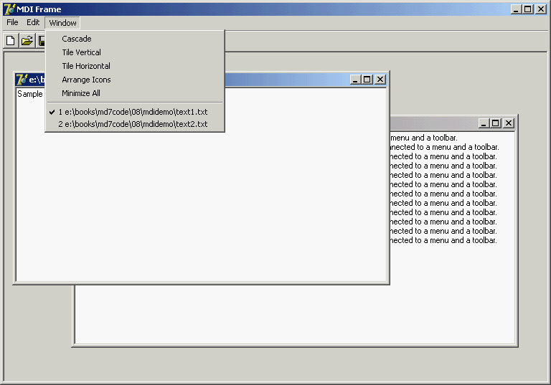This screenshot has width=551, height=385.
Task: Collapse the open Window menu
Action: click(x=62, y=23)
